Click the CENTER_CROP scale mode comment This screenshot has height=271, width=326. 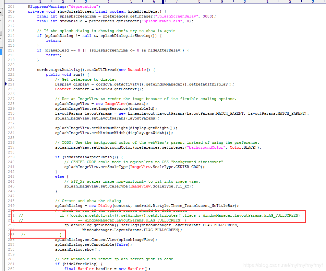(x=143, y=162)
